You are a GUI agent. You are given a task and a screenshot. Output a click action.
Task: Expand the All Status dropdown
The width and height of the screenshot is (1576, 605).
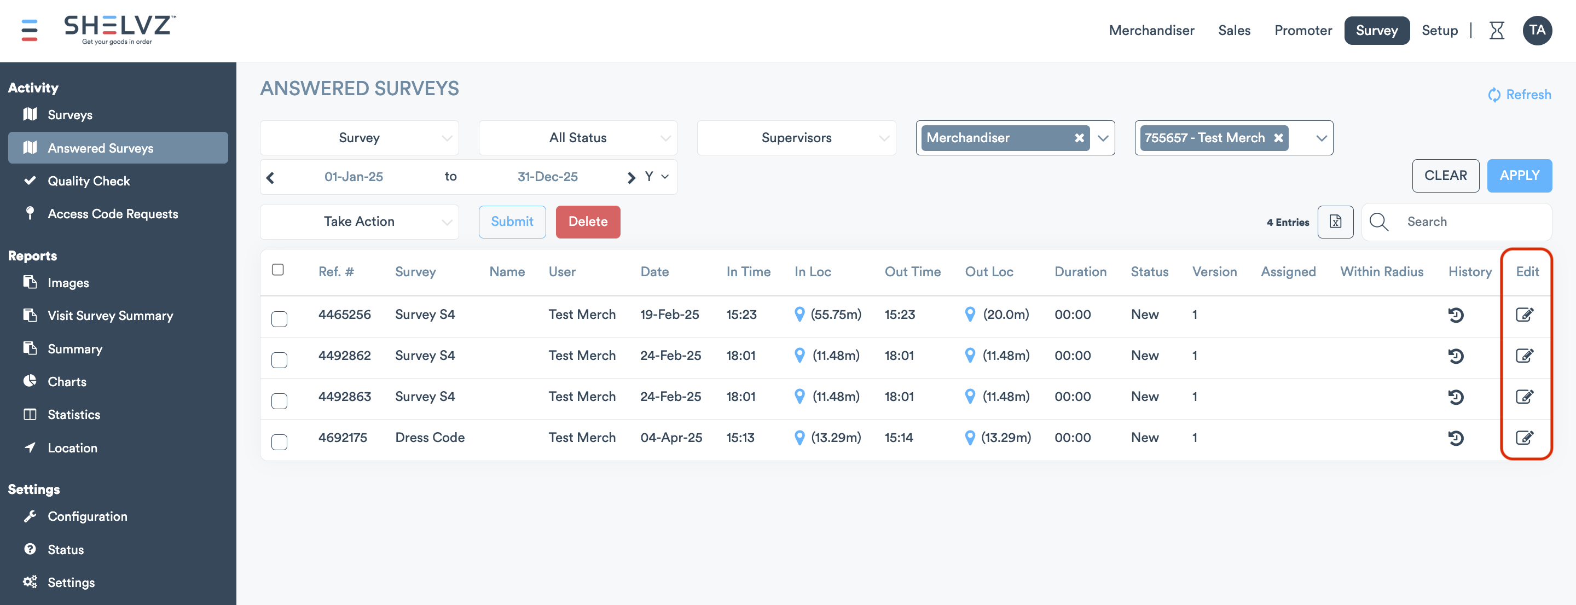coord(577,138)
